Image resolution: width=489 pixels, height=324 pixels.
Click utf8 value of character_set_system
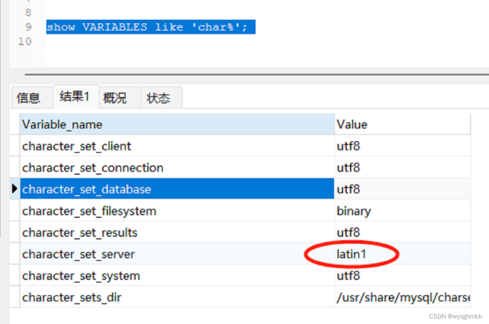tap(402, 276)
